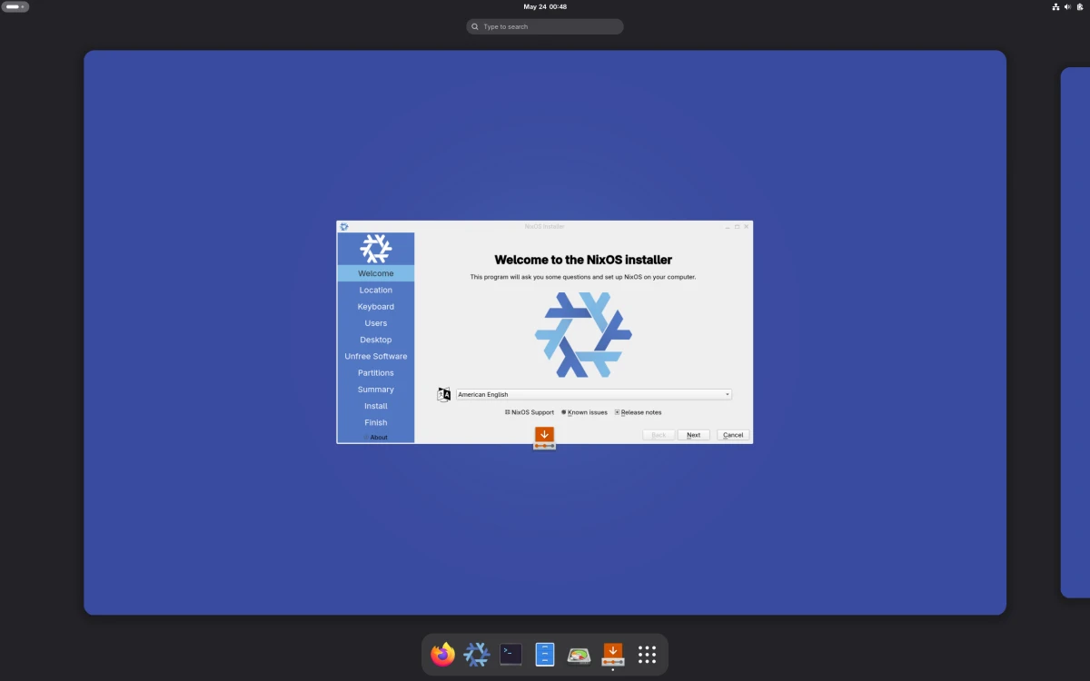This screenshot has height=681, width=1090.
Task: Launch the disk usage analyzer from dock
Action: tap(578, 654)
